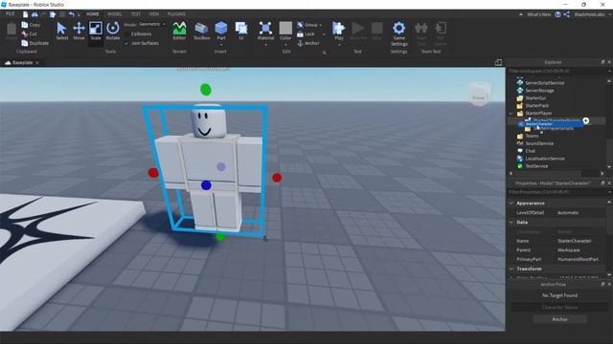
Task: Select Chat in Explorer
Action: [x=530, y=151]
